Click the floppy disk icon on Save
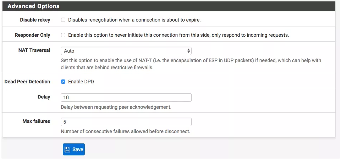 (x=67, y=149)
